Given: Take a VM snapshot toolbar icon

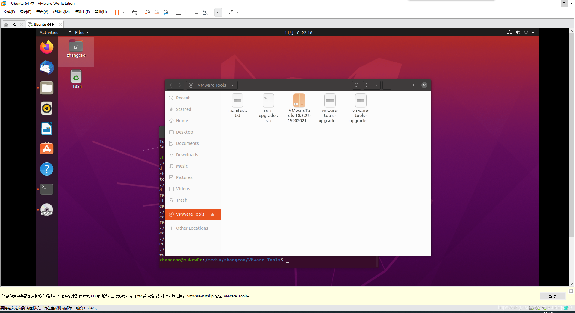Looking at the screenshot, I should point(148,12).
